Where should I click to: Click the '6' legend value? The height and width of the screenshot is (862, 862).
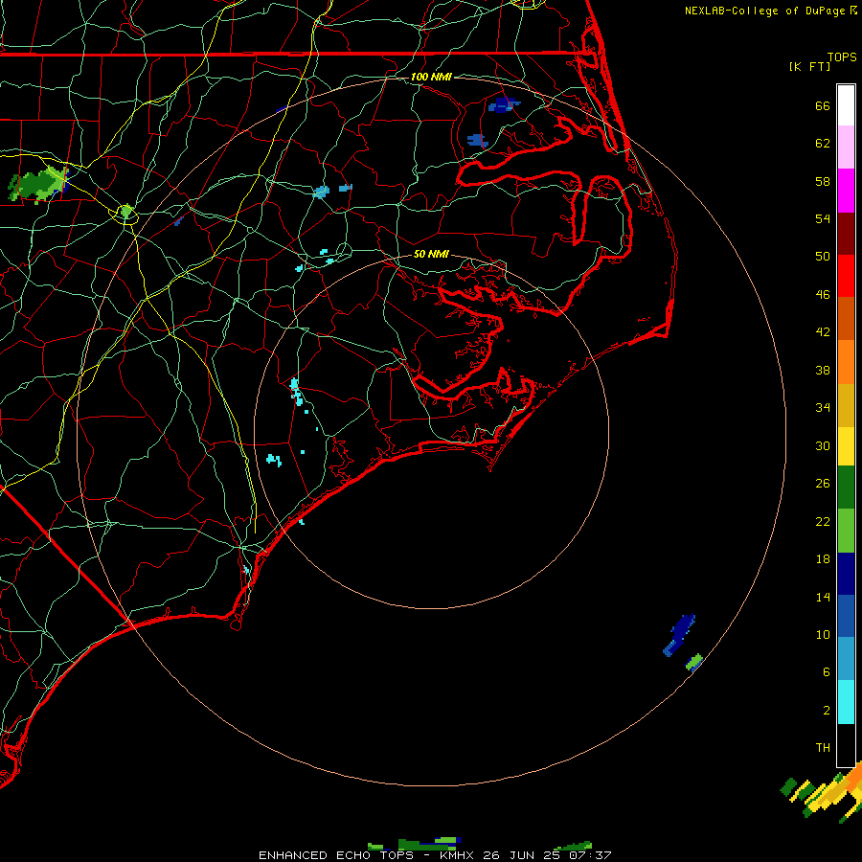[827, 671]
